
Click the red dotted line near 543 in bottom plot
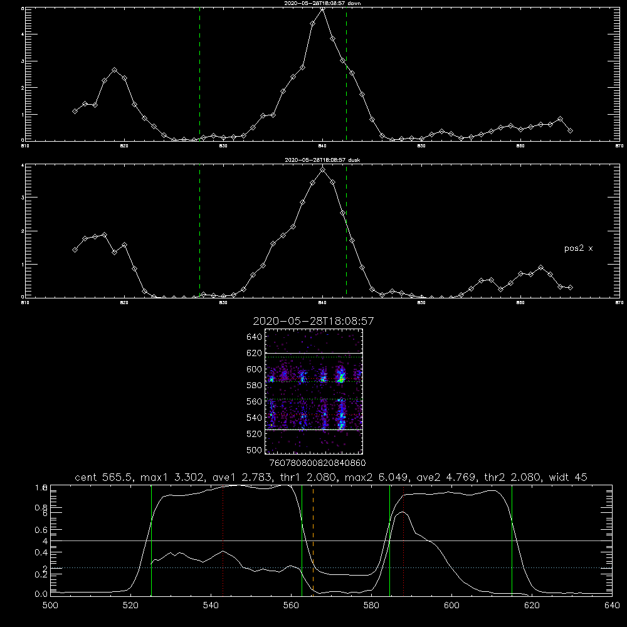(223, 540)
